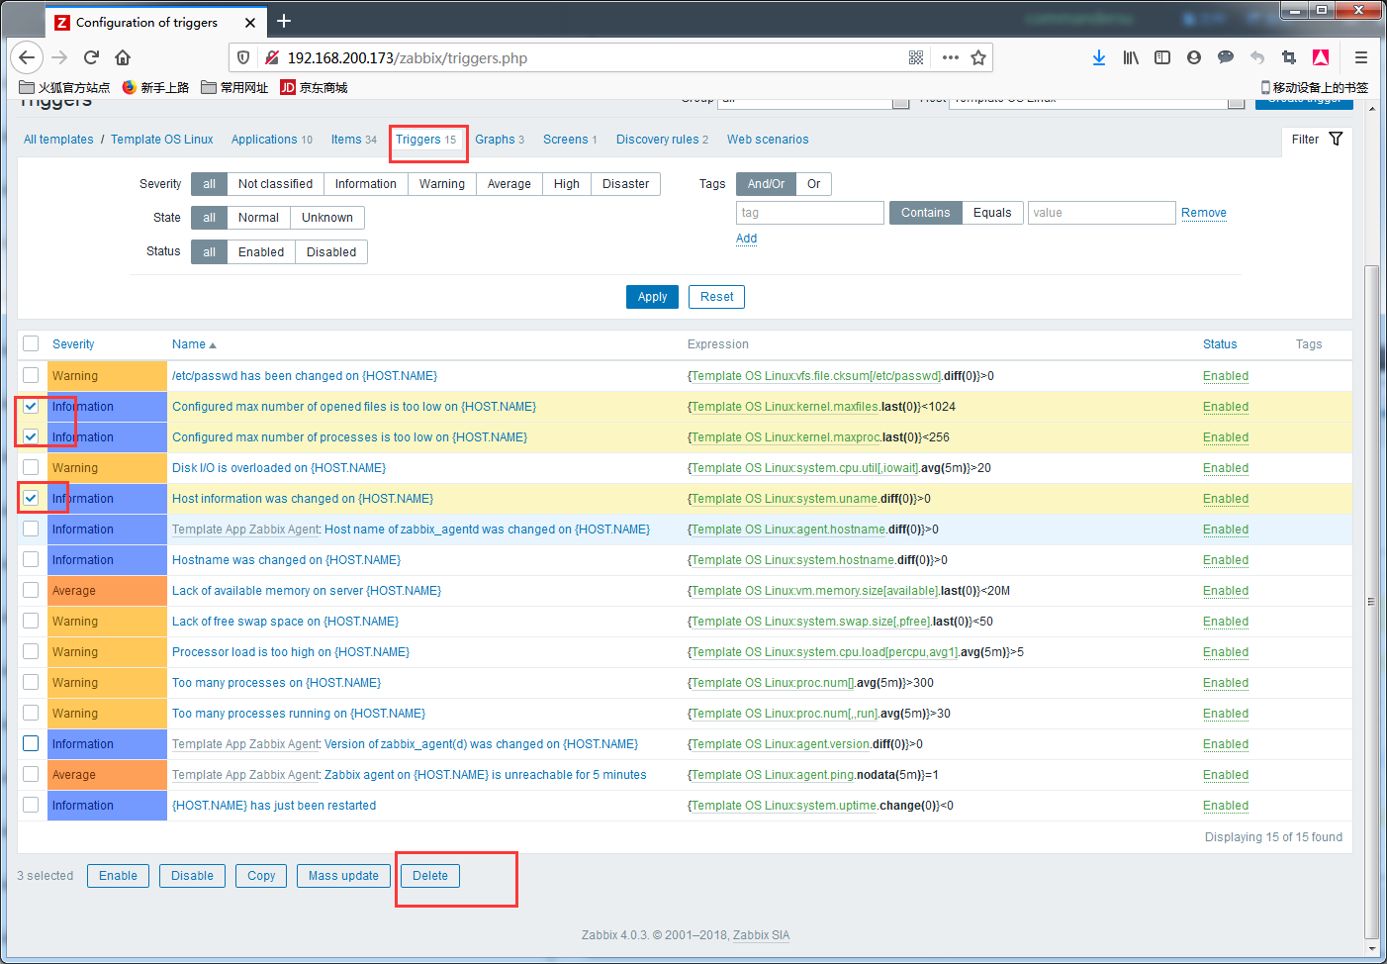Viewport: 1387px width, 964px height.
Task: Open the Firefox downloads arrow icon
Action: 1099,57
